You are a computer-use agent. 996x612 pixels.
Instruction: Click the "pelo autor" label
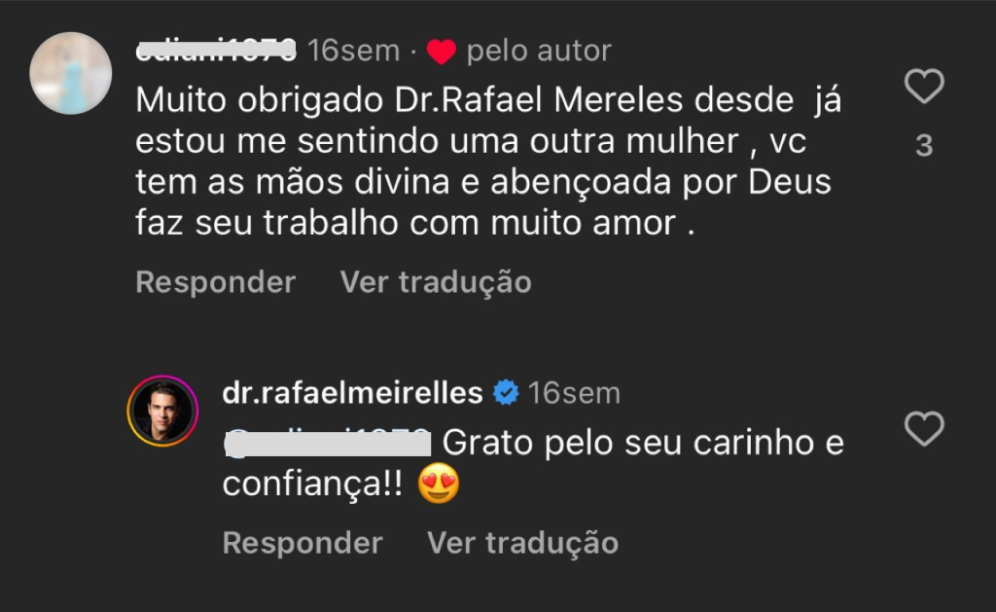[539, 51]
